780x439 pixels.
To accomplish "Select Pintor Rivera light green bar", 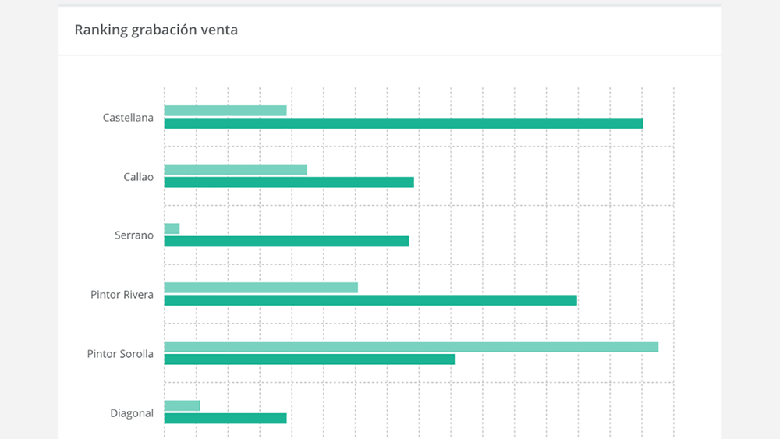I will (x=261, y=288).
